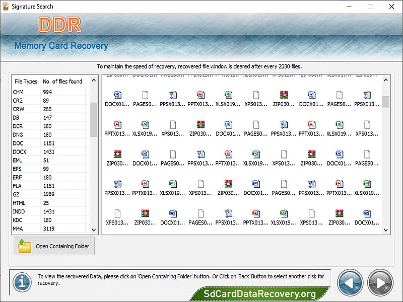Open the DOCX013 recovered document icon
The width and height of the screenshot is (403, 302).
pyautogui.click(x=117, y=96)
